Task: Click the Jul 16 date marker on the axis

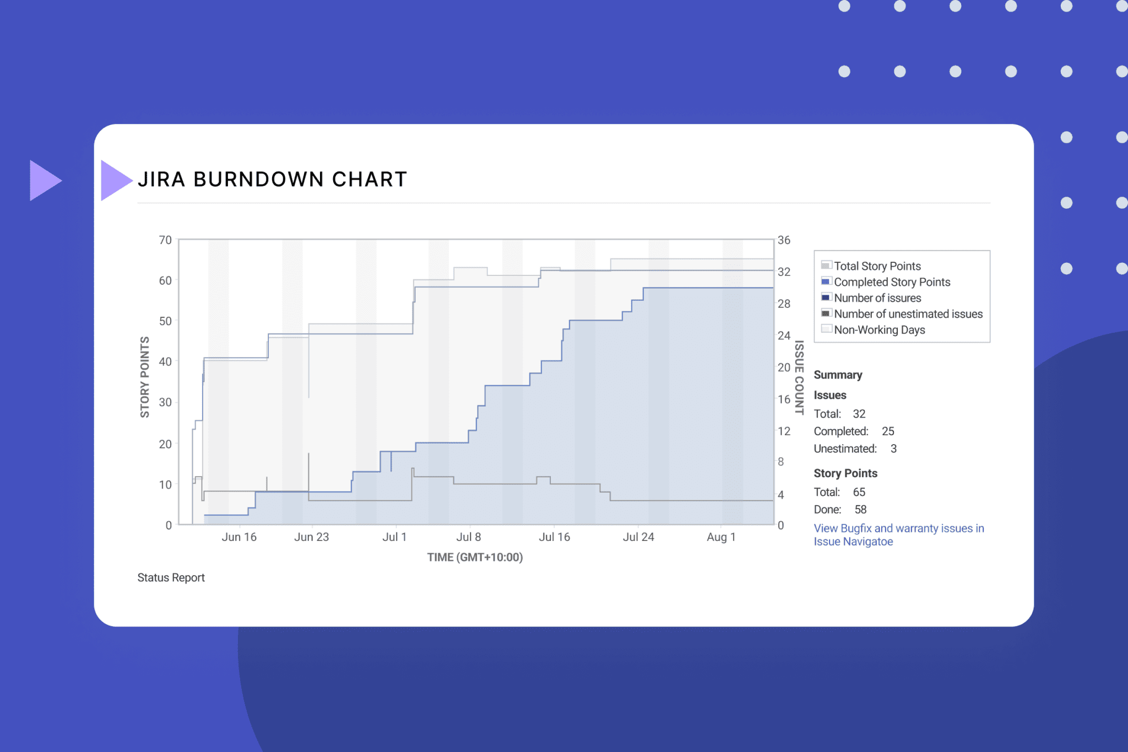Action: point(554,537)
